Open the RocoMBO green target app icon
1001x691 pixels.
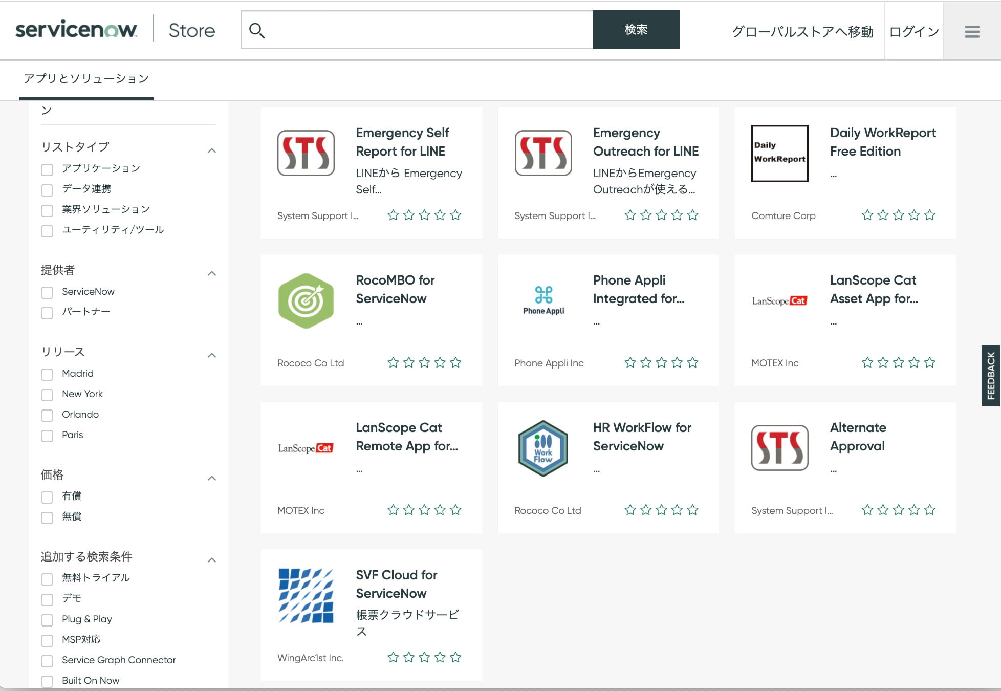coord(306,301)
